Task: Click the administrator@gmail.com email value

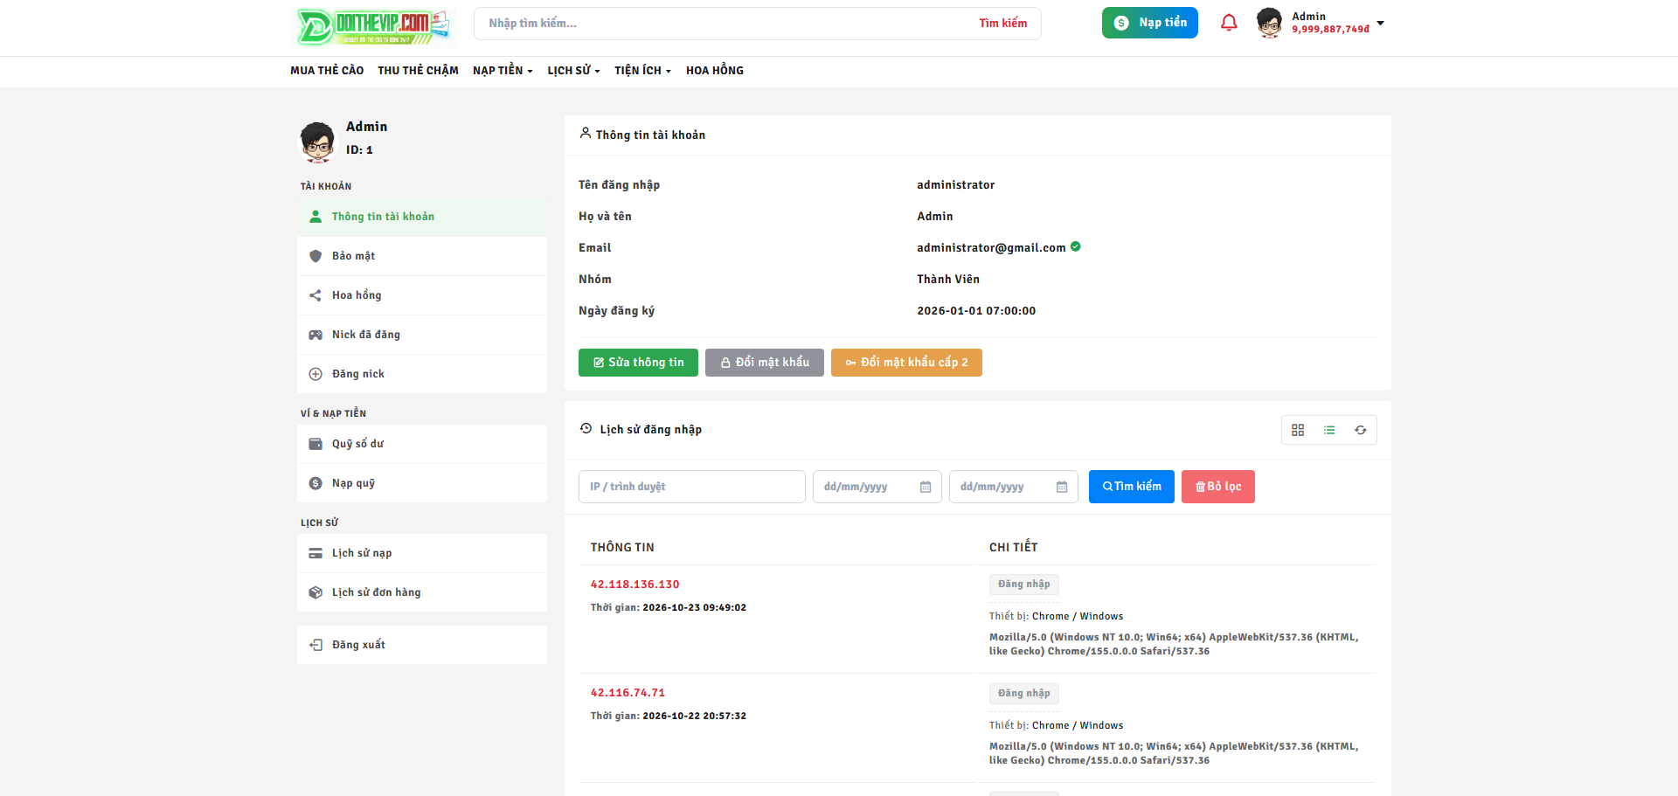Action: pos(991,248)
